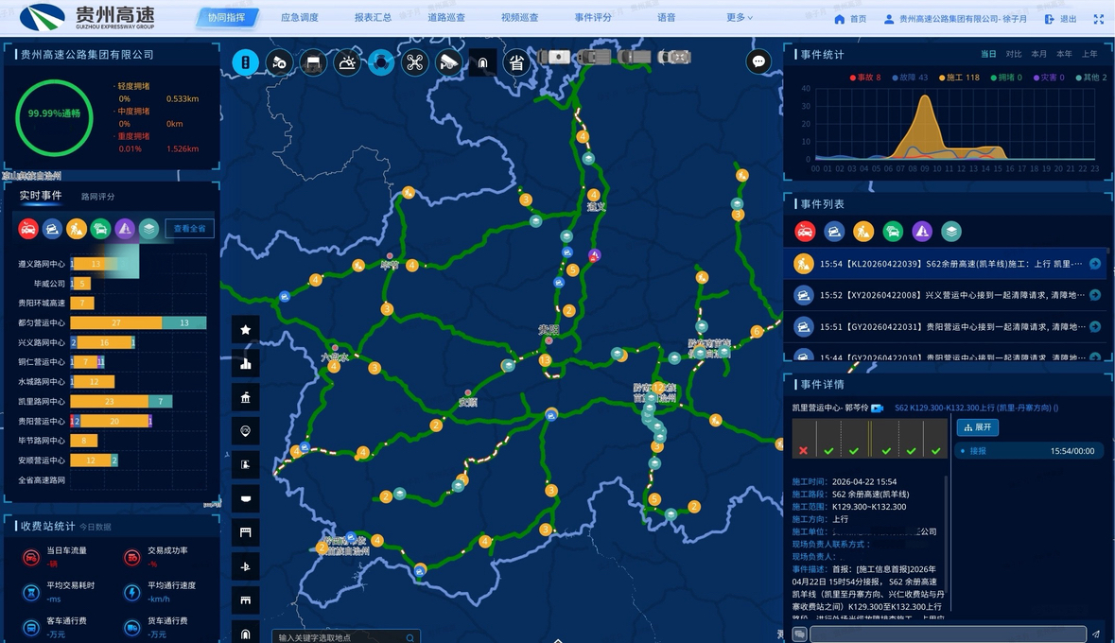Click keyword location search field on map

pyautogui.click(x=345, y=637)
